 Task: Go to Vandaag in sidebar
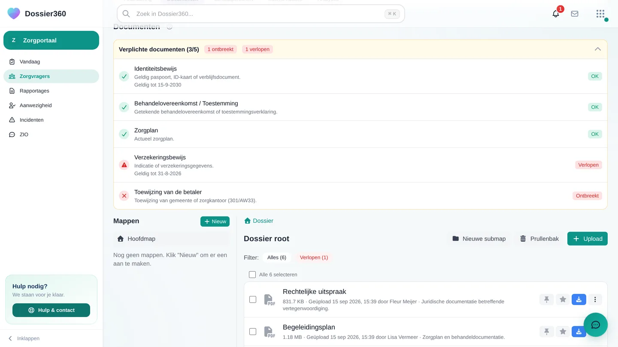tap(51, 62)
